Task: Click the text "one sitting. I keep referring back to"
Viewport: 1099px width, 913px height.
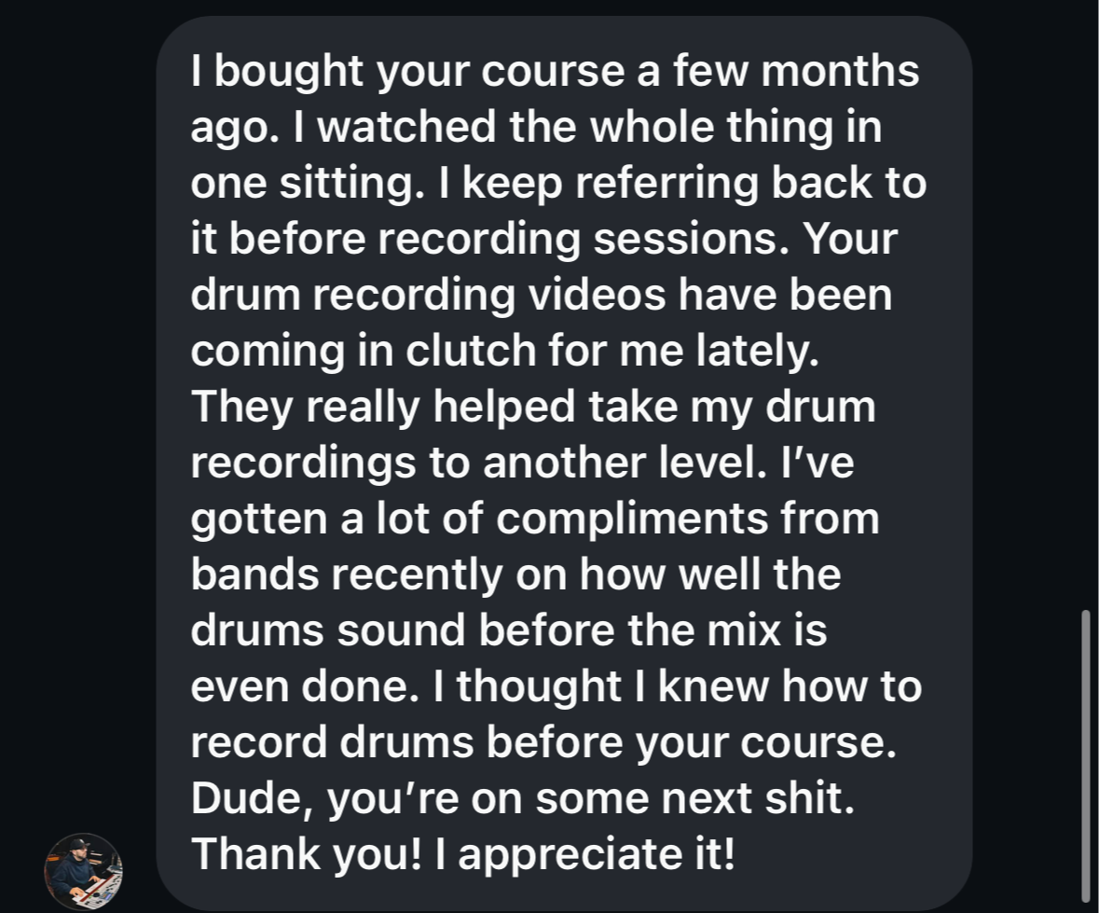Action: point(558,183)
